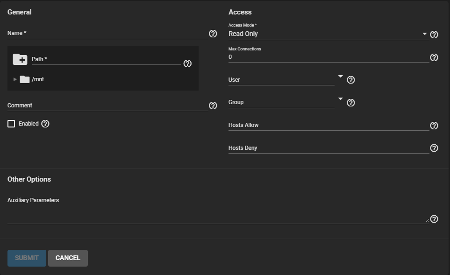Viewport: 450px width, 275px height.
Task: Click into the Hosts Deny field
Action: [x=328, y=148]
